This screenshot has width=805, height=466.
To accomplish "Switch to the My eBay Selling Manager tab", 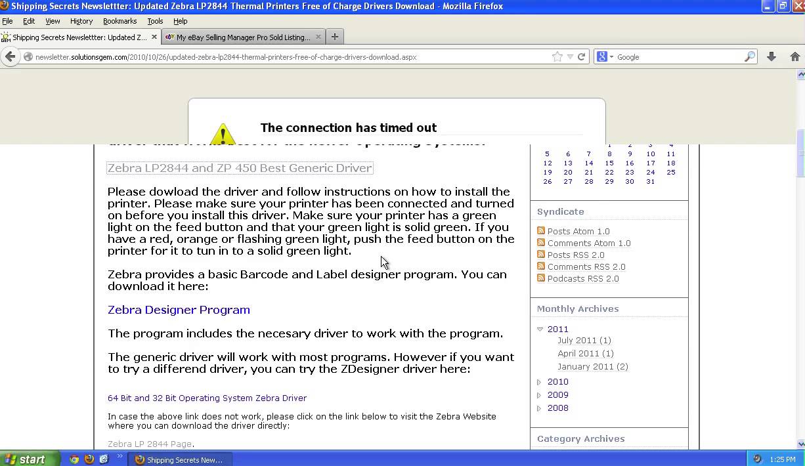I will (243, 37).
